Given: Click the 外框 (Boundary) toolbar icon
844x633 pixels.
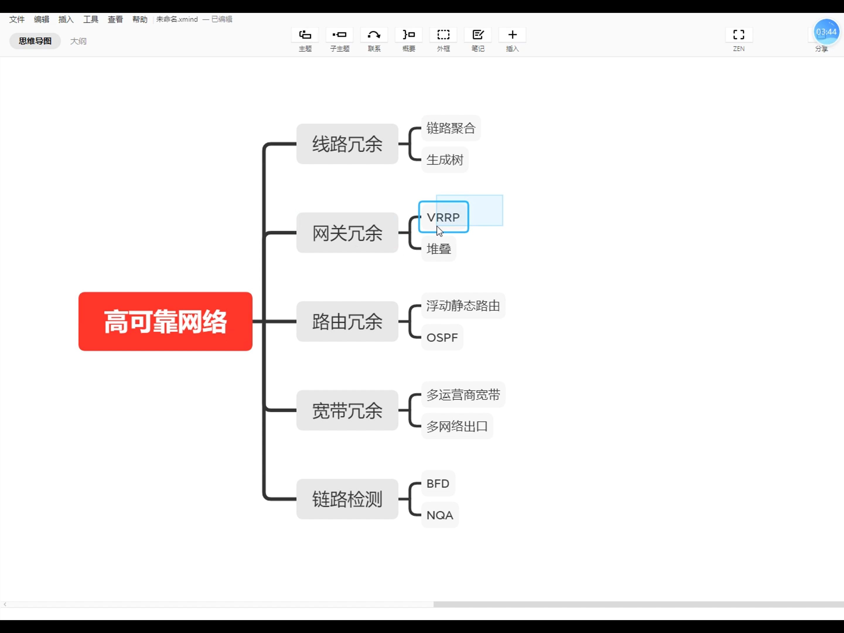Looking at the screenshot, I should pyautogui.click(x=443, y=35).
